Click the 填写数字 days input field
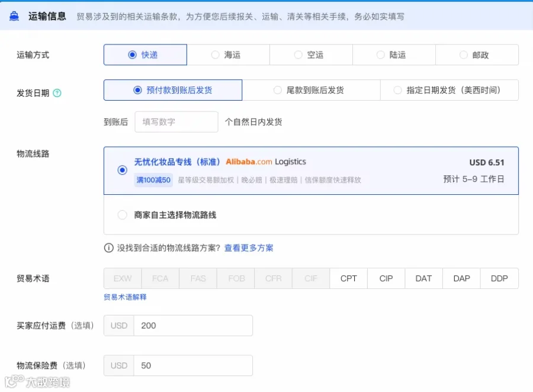 coord(176,122)
